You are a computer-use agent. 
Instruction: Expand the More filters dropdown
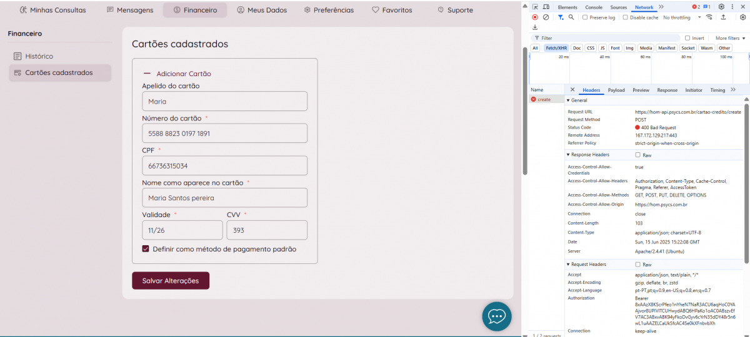pos(730,38)
